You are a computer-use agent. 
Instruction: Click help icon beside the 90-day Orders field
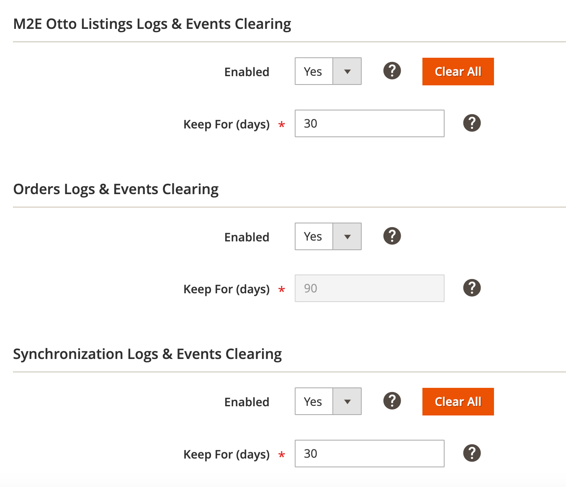pos(472,288)
